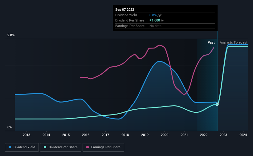Click the 2.8% y-axis label
The image size is (253, 156).
tap(11, 35)
